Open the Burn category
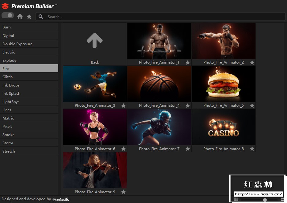287x203 pixels. [29, 27]
